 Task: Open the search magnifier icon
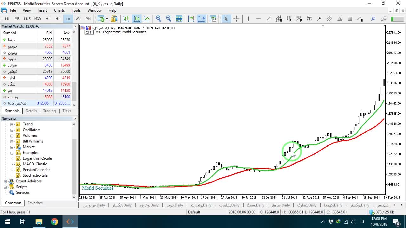tap(373, 19)
